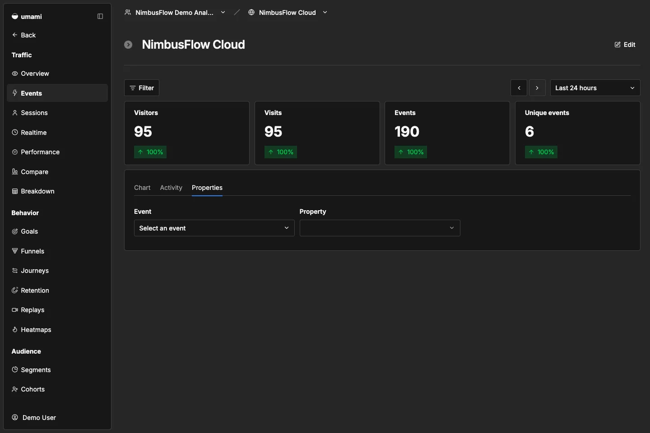Open the Cohorts page link

pos(57,389)
